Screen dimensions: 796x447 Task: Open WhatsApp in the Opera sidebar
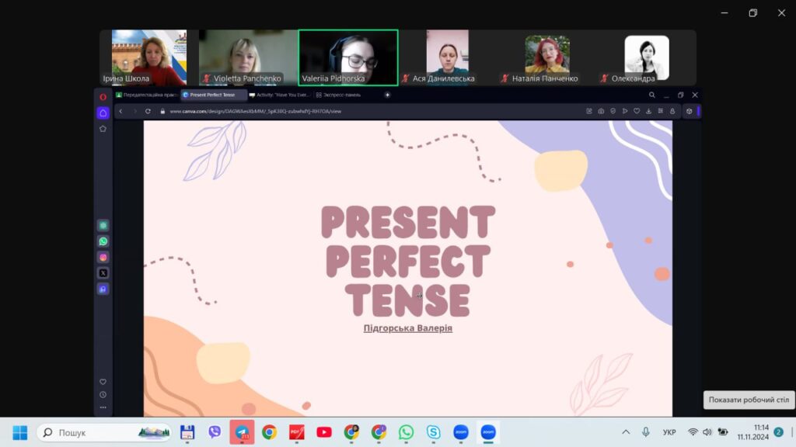pyautogui.click(x=103, y=241)
